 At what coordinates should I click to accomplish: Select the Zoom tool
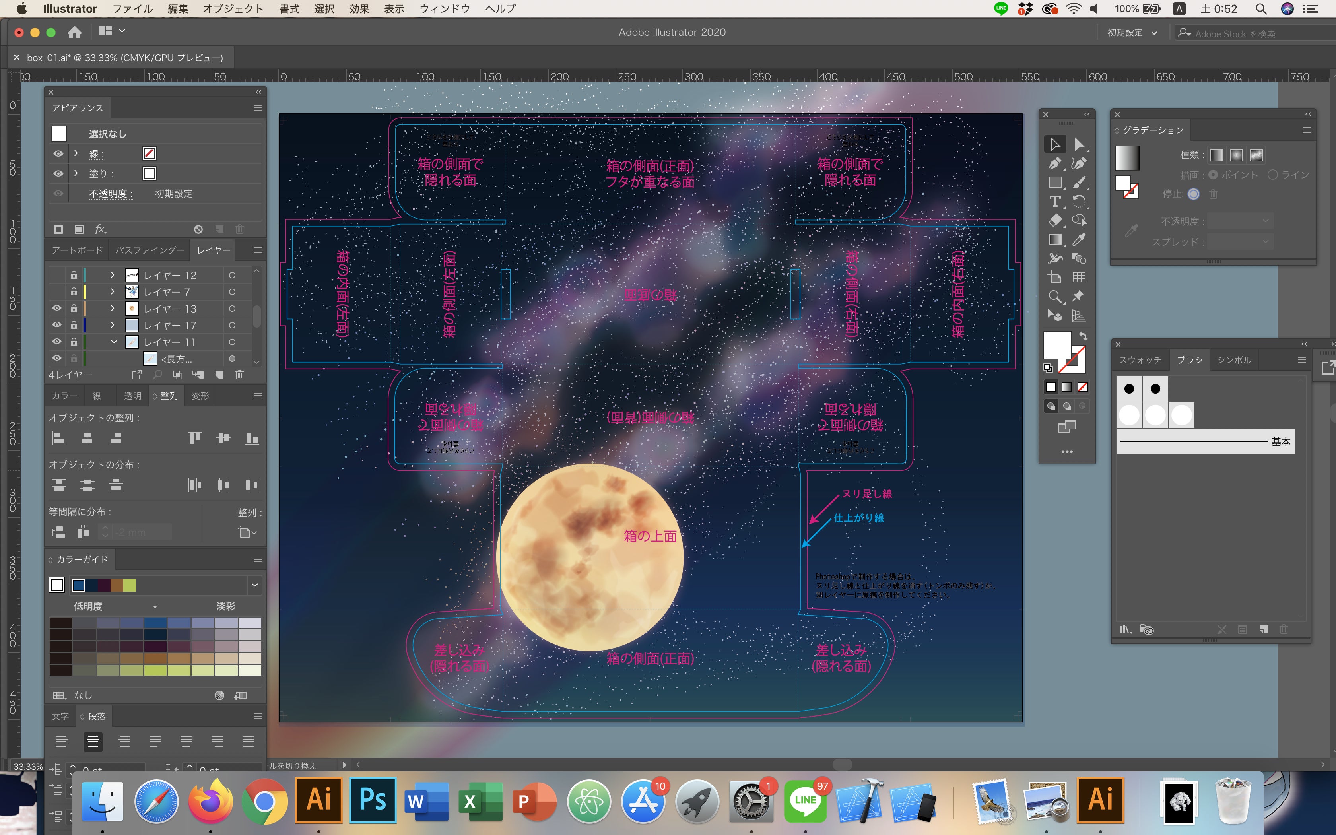point(1054,297)
